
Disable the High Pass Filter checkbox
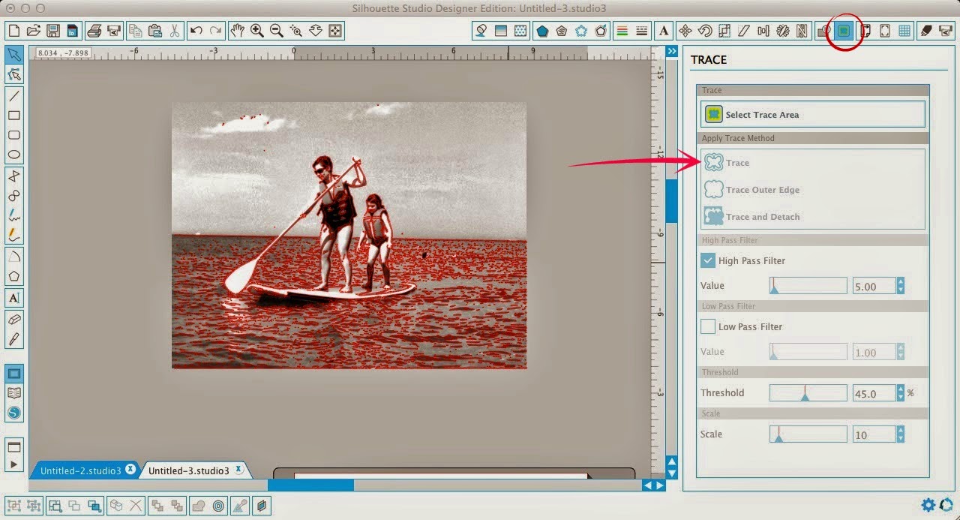click(x=706, y=260)
